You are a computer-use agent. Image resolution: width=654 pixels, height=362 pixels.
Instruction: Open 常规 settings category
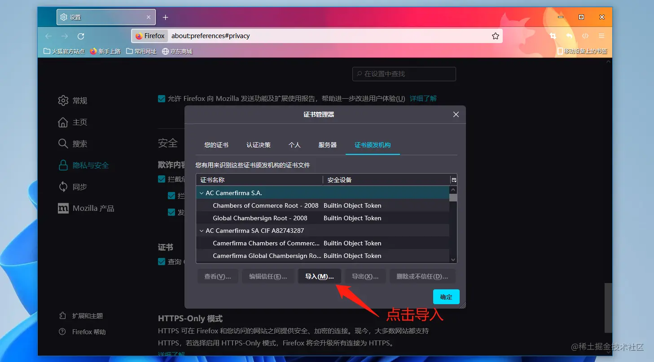73,100
